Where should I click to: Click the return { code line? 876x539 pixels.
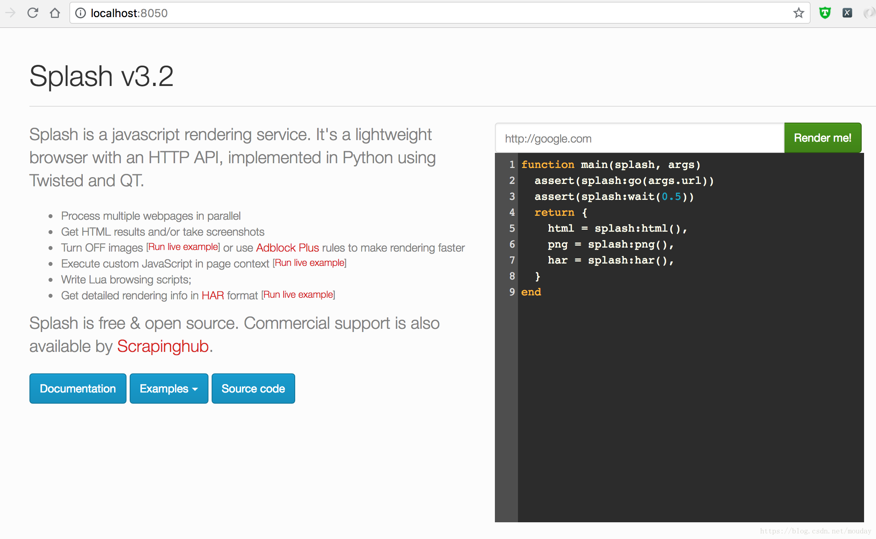561,212
